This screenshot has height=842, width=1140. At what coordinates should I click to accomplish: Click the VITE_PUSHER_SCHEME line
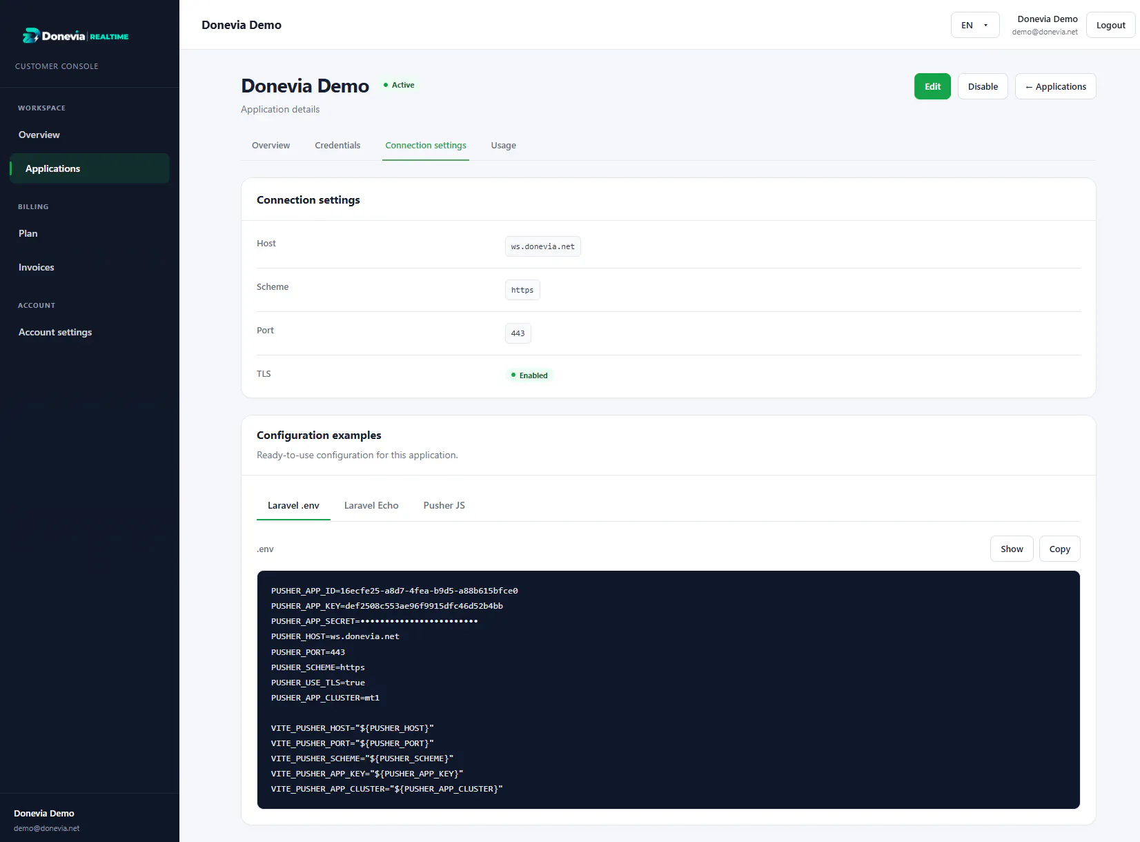[362, 758]
